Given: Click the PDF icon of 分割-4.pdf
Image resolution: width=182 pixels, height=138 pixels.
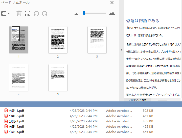Looking at the screenshot, I should click(6, 126).
